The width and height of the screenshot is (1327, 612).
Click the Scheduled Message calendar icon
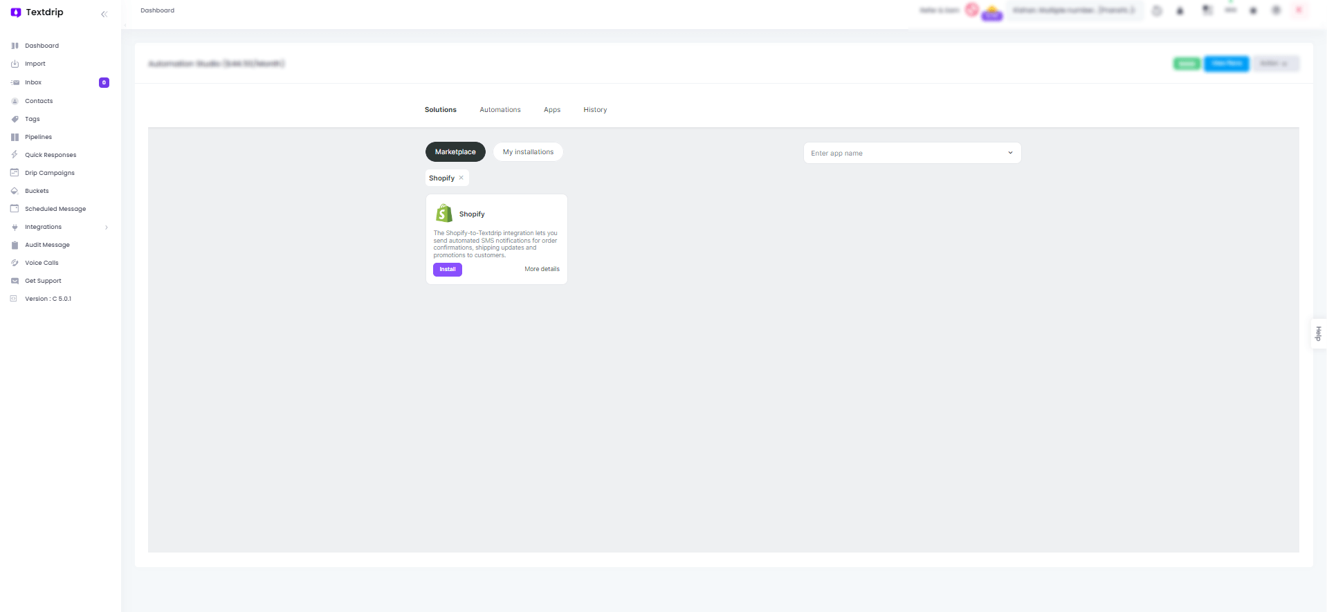tap(15, 209)
